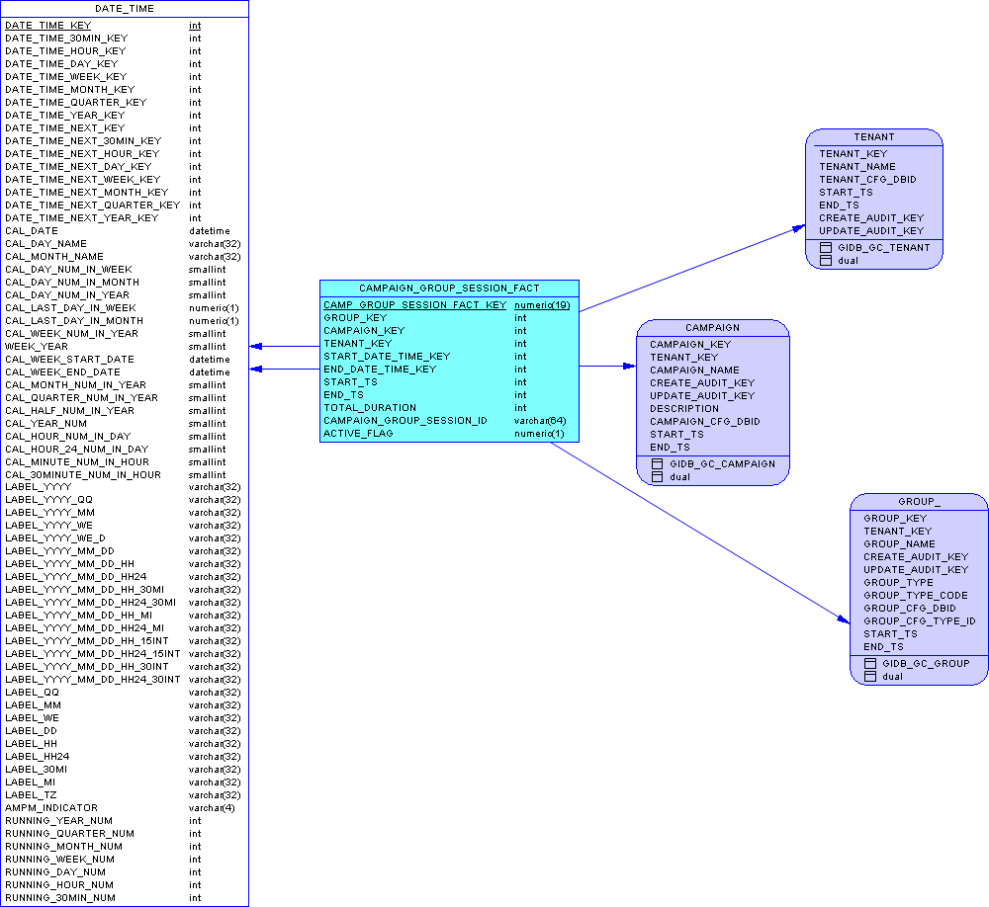Select the RUNNING_30MIN_NUM column
The width and height of the screenshot is (989, 907).
click(60, 898)
